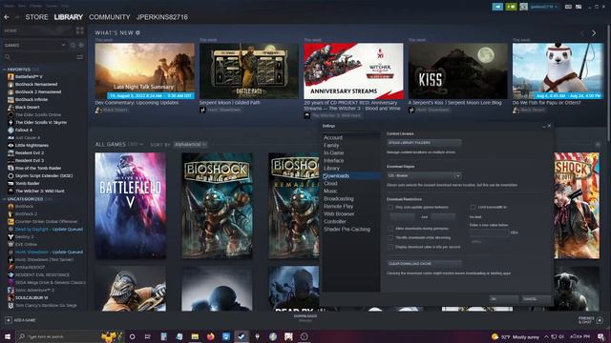
Task: Click OK in Settings dialog
Action: [x=503, y=299]
